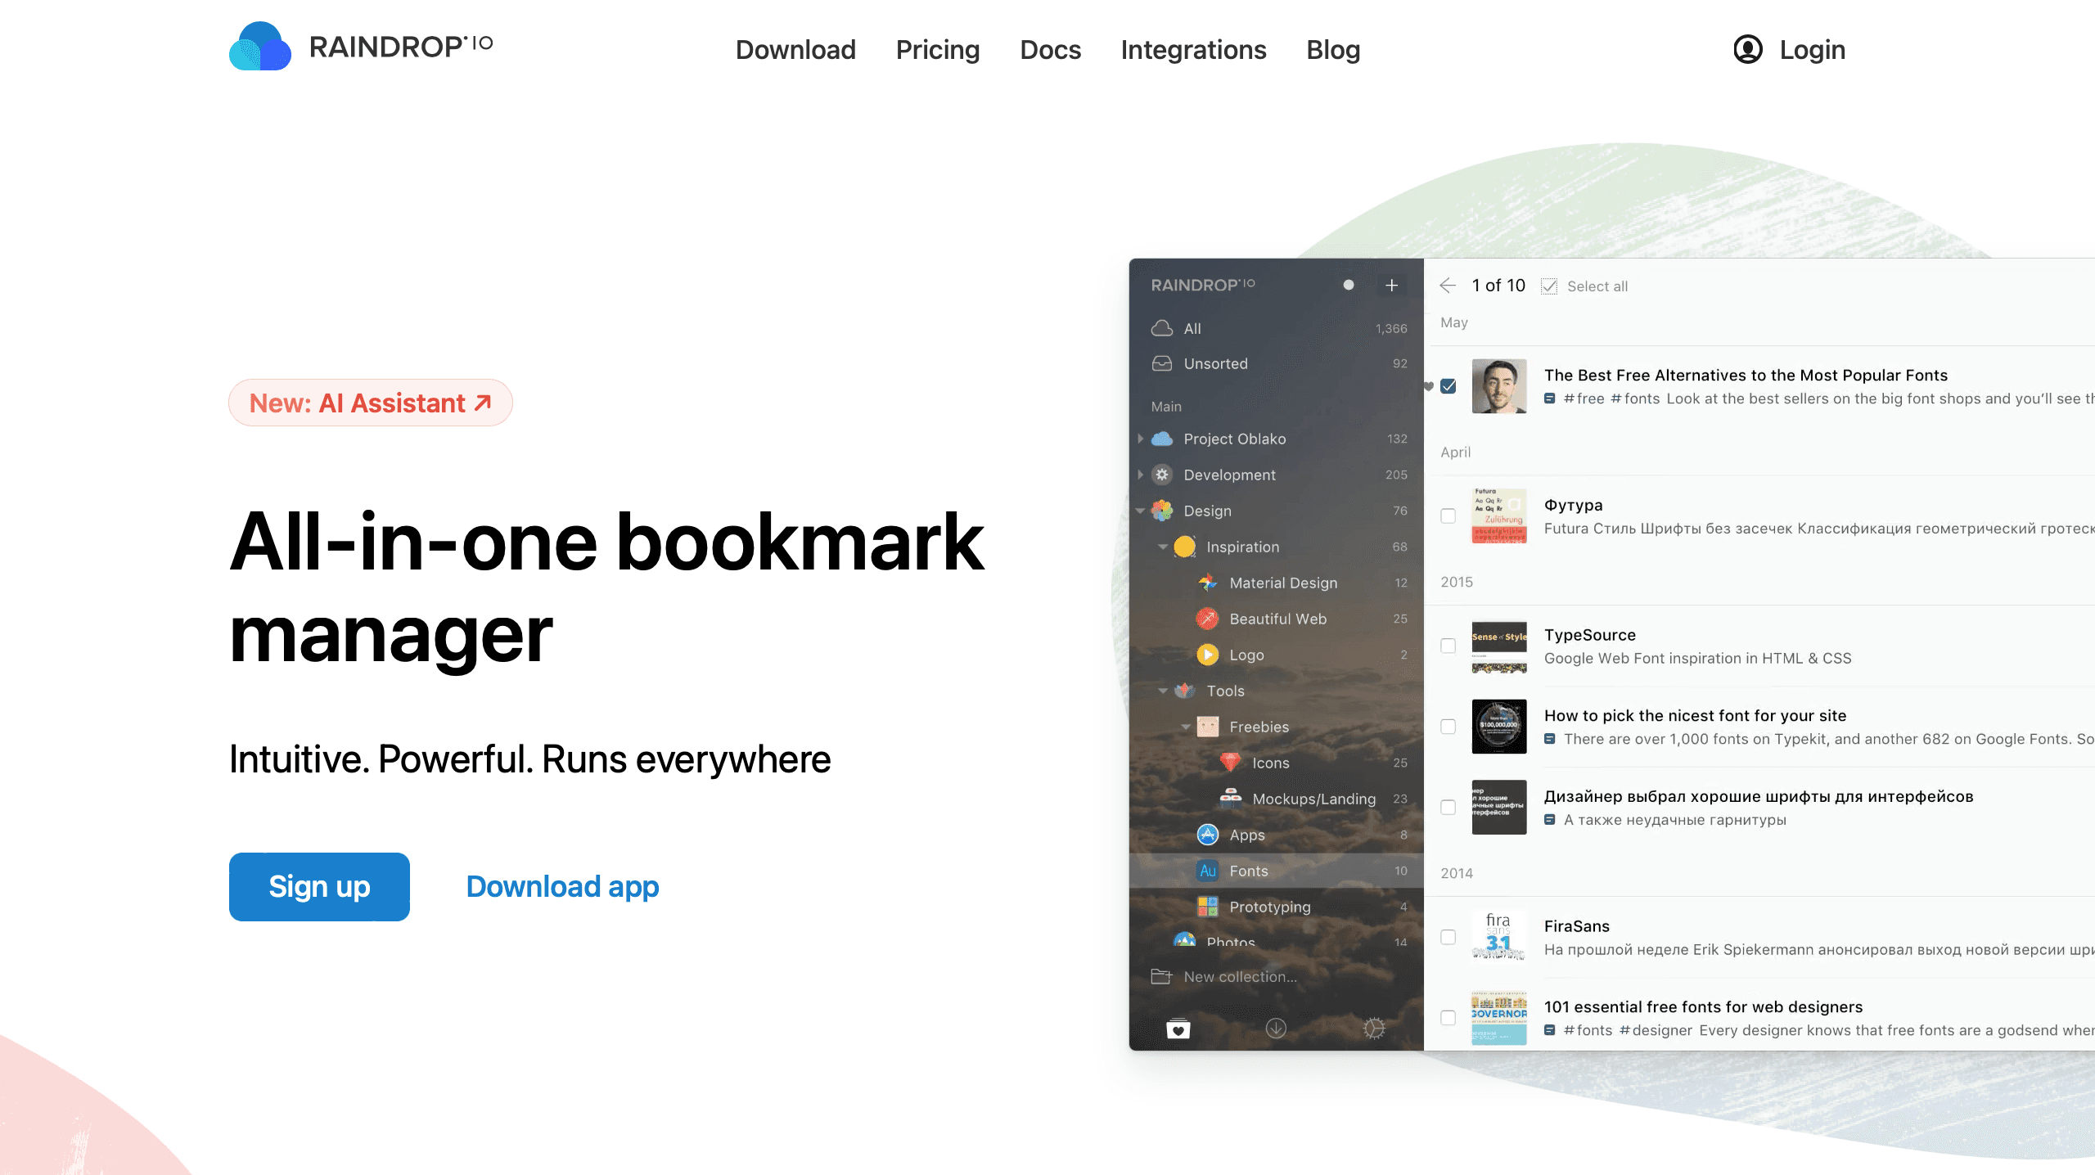The width and height of the screenshot is (2095, 1175).
Task: Select the Unsorted label in sidebar
Action: pos(1215,363)
